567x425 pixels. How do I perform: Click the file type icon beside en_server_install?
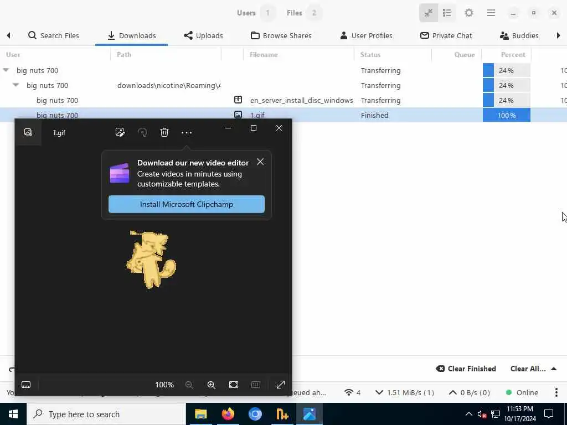[238, 100]
